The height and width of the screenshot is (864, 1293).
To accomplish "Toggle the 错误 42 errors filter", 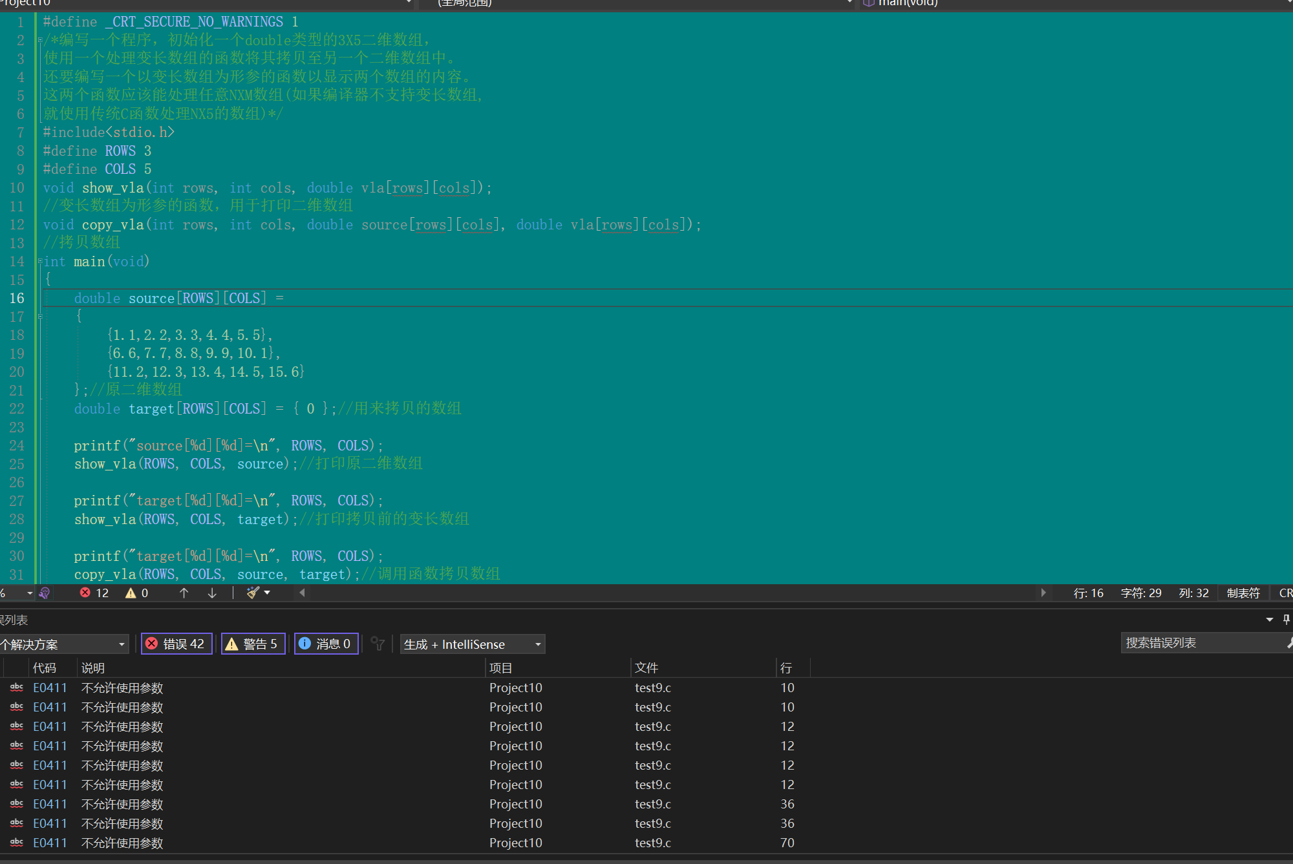I will coord(176,644).
